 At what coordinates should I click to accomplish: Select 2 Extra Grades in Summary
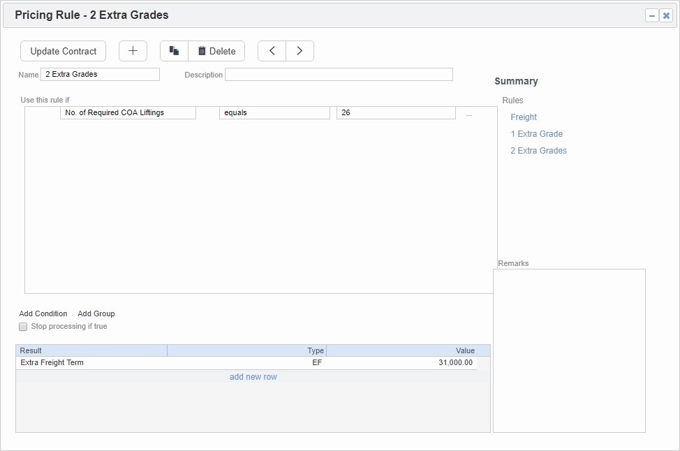538,151
